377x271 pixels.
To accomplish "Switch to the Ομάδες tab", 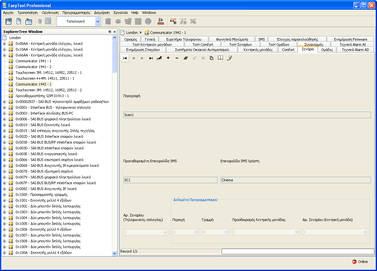I will pyautogui.click(x=327, y=49).
